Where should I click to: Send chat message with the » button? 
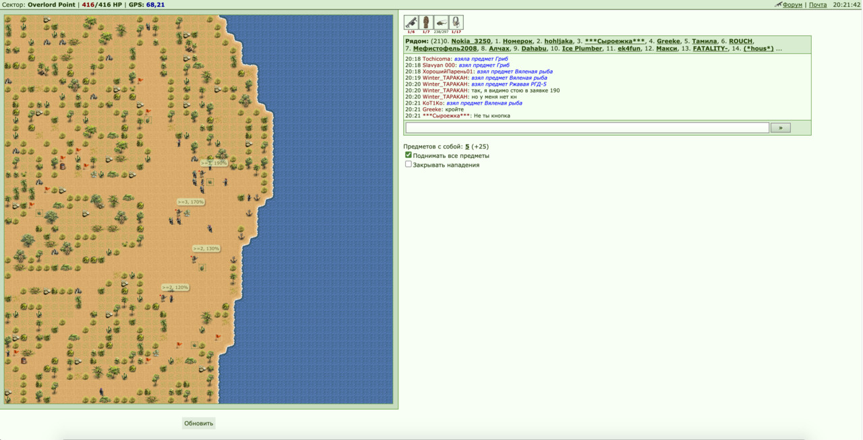click(780, 128)
